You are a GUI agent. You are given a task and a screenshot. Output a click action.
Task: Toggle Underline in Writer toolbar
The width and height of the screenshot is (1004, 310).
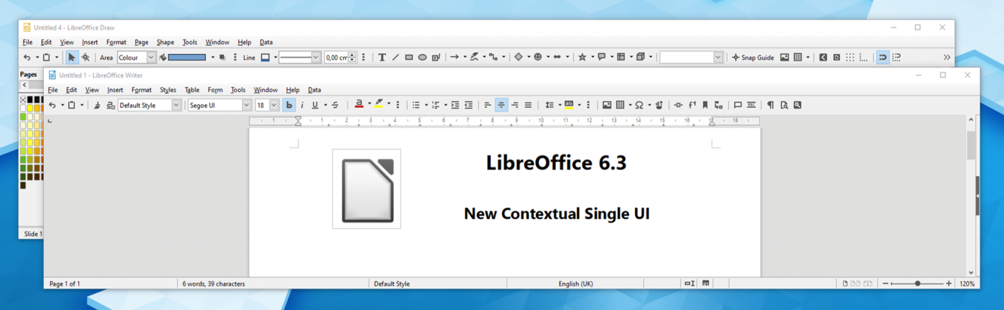(x=315, y=105)
